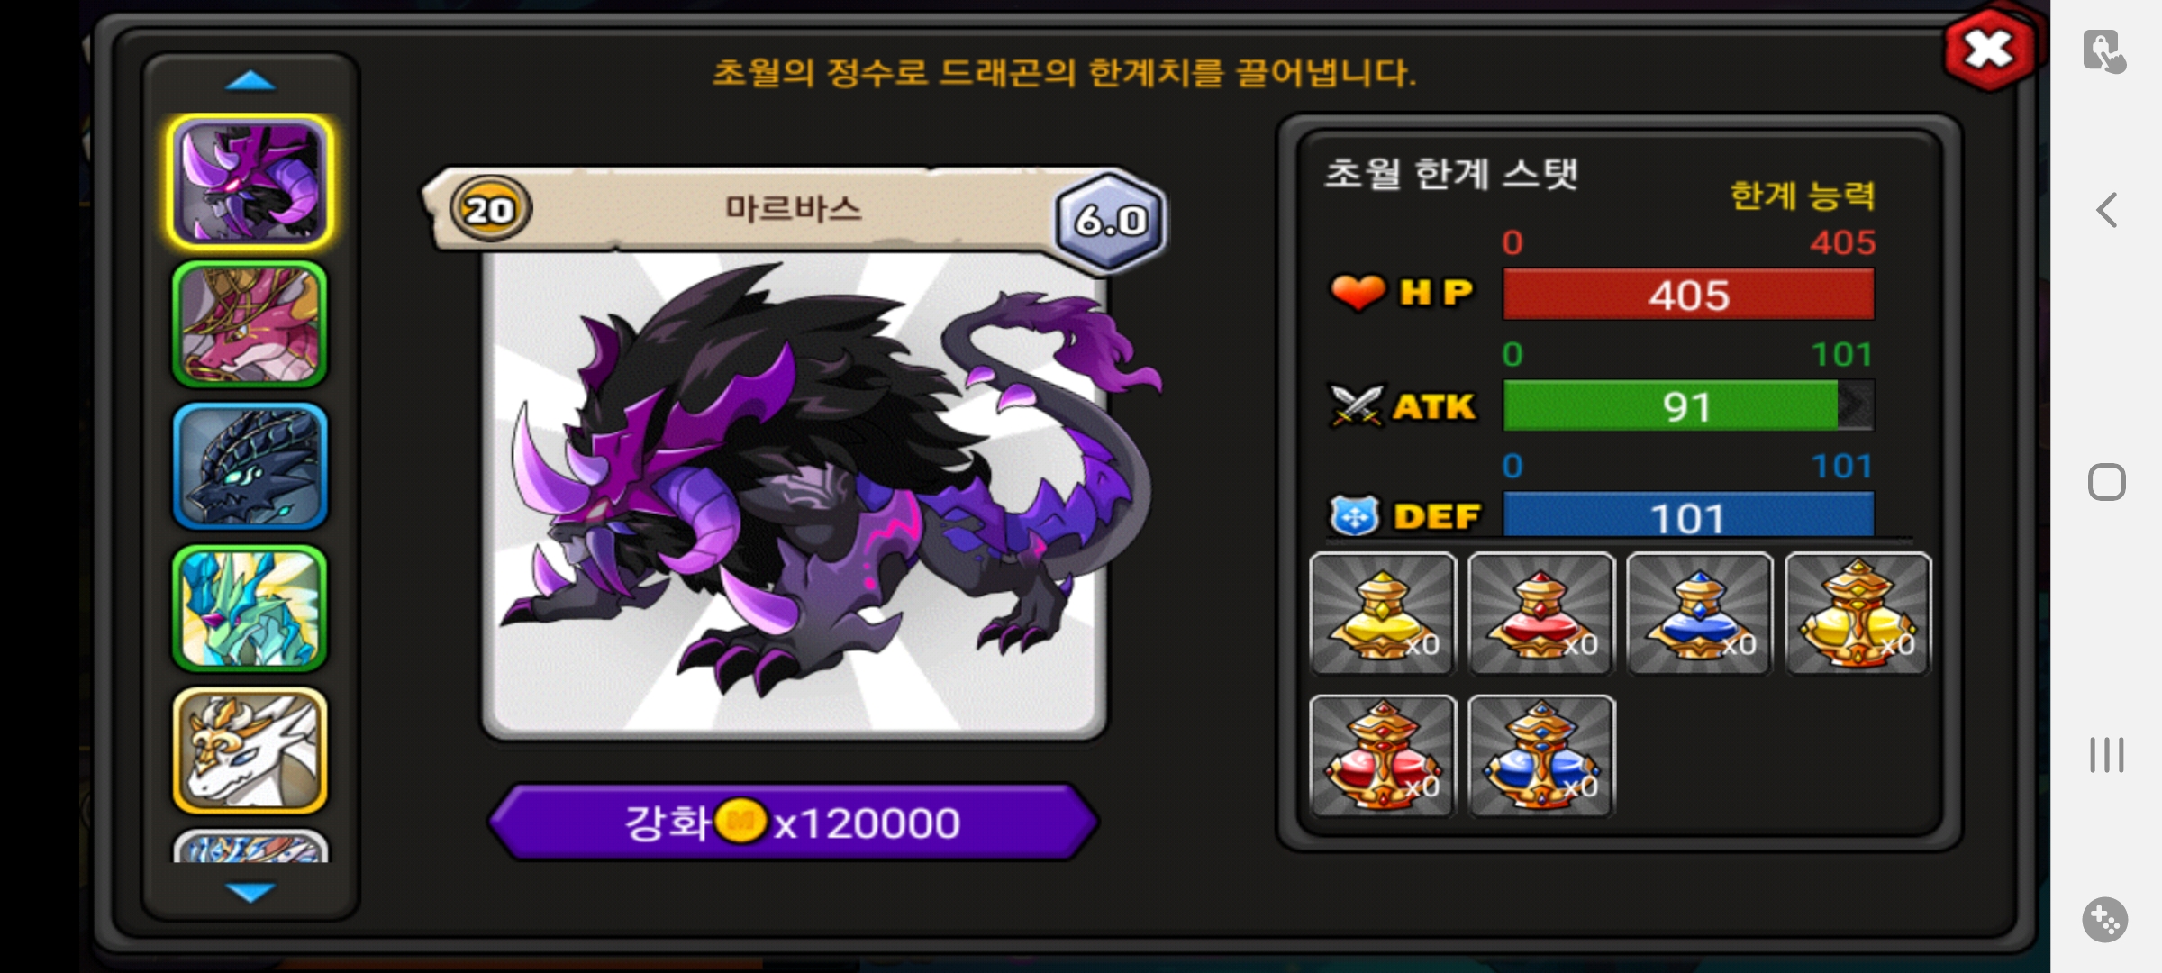The height and width of the screenshot is (973, 2162).
Task: Select the white dragon with gold frame
Action: coord(250,750)
